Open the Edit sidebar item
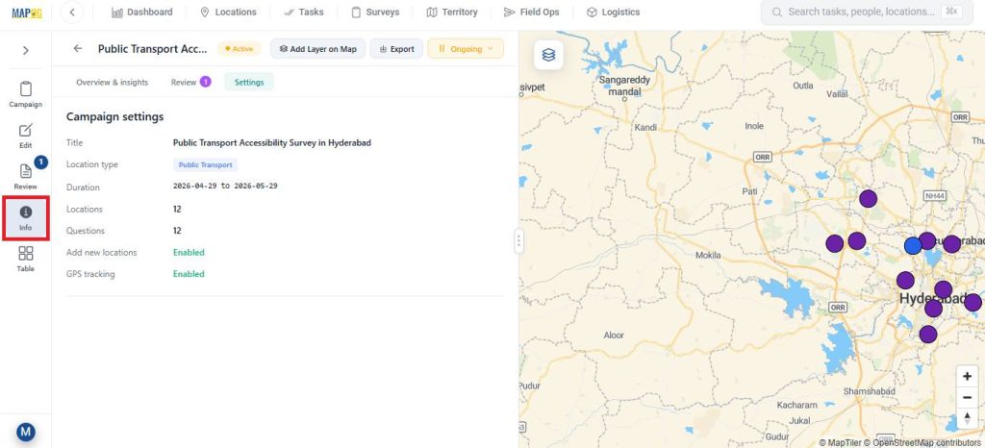Image resolution: width=985 pixels, height=448 pixels. 25,136
